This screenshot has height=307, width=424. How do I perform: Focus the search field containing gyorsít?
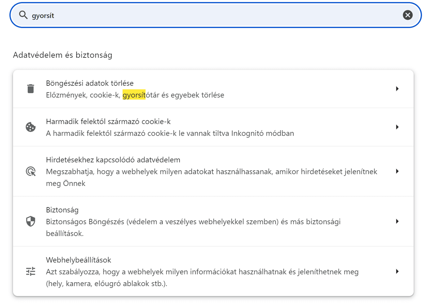point(212,15)
